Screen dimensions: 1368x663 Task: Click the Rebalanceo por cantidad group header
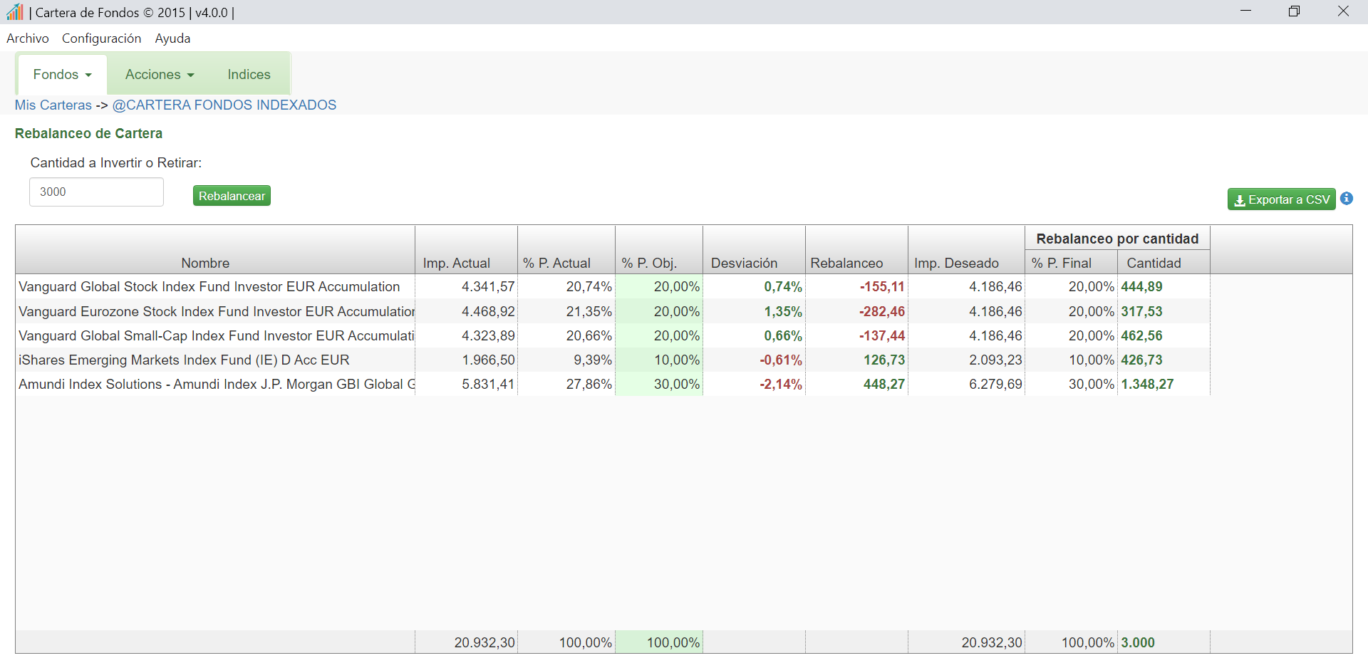(1117, 239)
